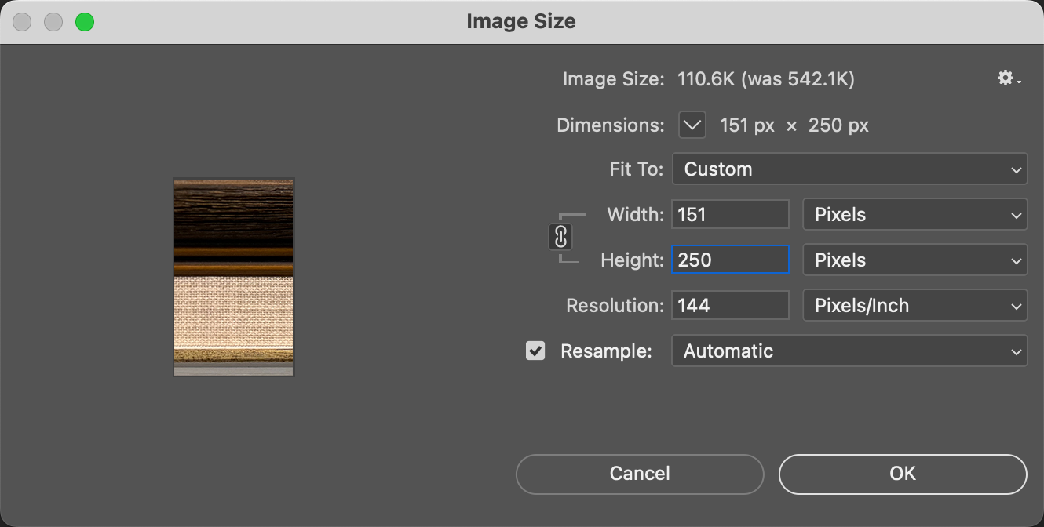Close the Image Size dialog window
Viewport: 1044px width, 527px height.
click(x=22, y=22)
